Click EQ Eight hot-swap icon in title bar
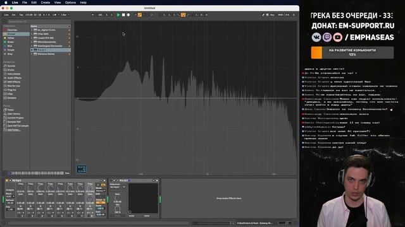The image size is (405, 227). point(101,180)
